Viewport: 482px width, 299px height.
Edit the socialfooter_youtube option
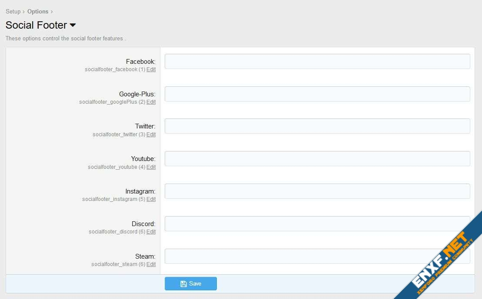click(151, 167)
